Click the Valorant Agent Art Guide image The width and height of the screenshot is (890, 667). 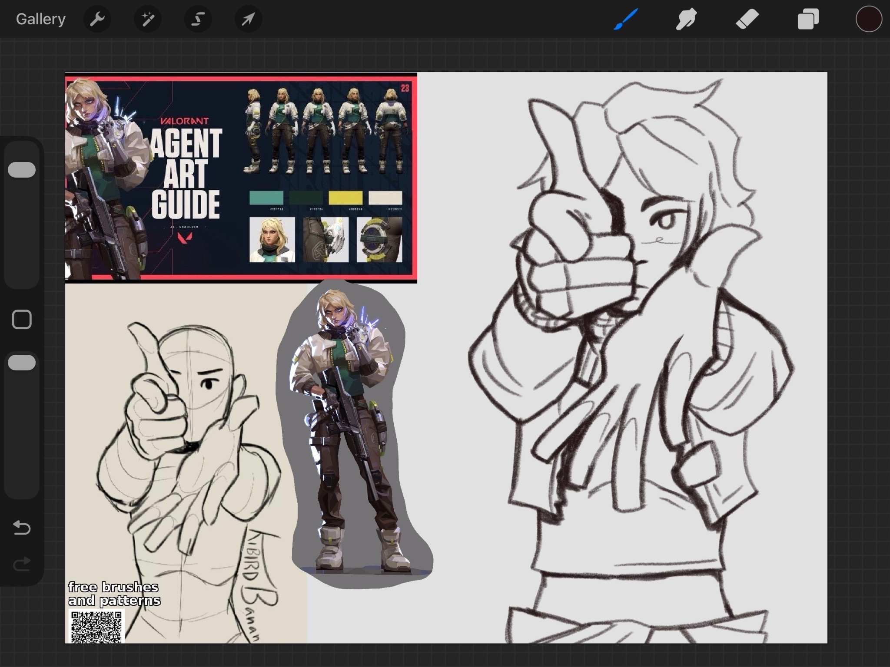coord(187,174)
